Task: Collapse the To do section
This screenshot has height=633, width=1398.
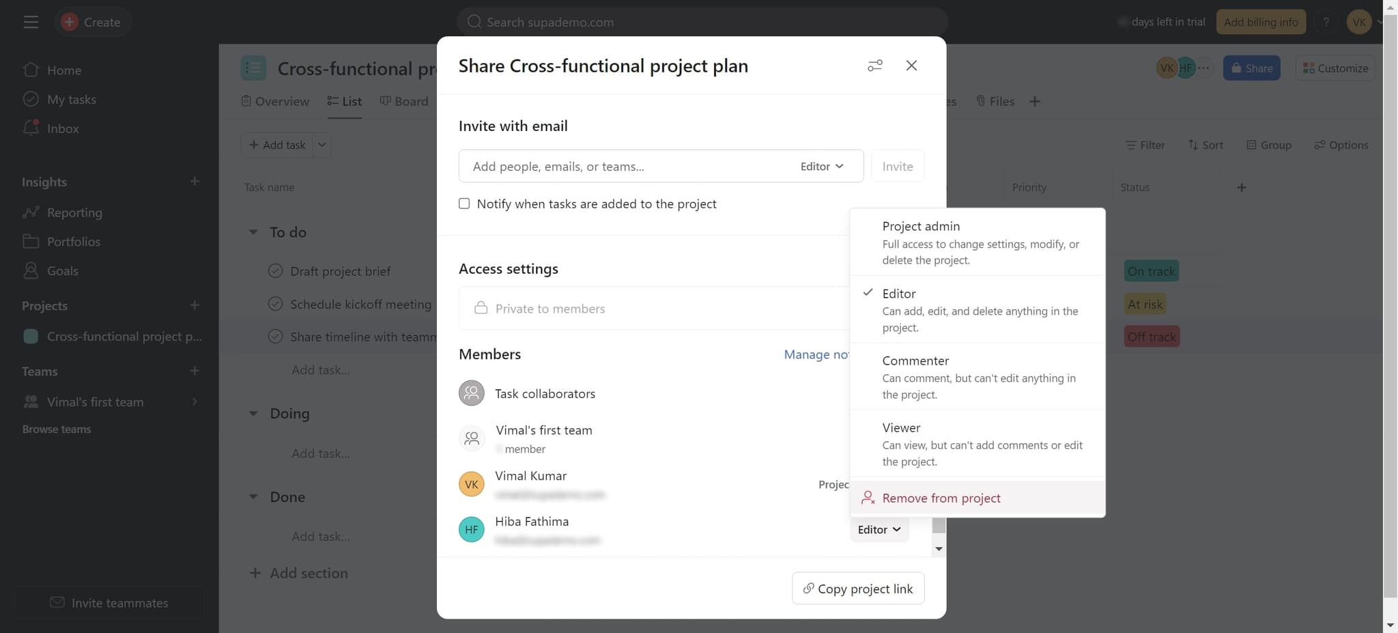Action: (x=253, y=232)
